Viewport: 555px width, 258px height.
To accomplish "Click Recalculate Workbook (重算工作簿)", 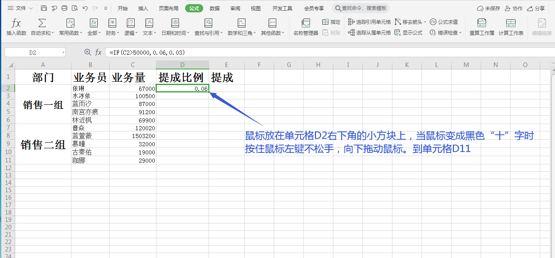I will (x=482, y=27).
